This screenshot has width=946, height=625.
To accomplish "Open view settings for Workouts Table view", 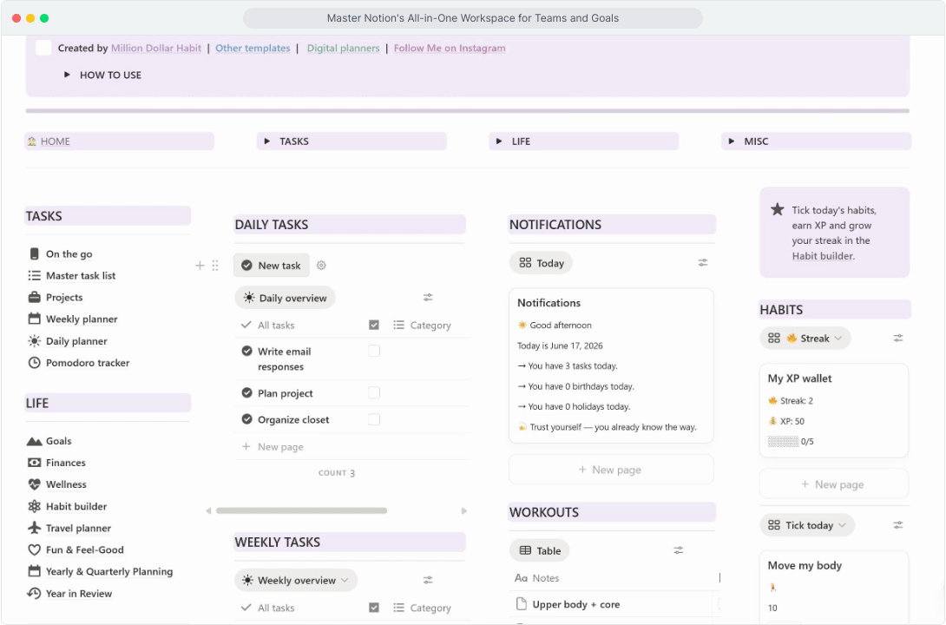I will point(679,550).
